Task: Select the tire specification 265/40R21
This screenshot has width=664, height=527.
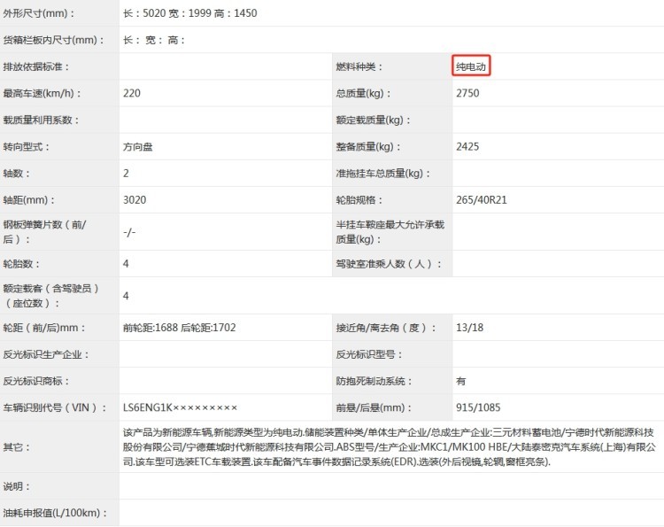Action: 482,200
